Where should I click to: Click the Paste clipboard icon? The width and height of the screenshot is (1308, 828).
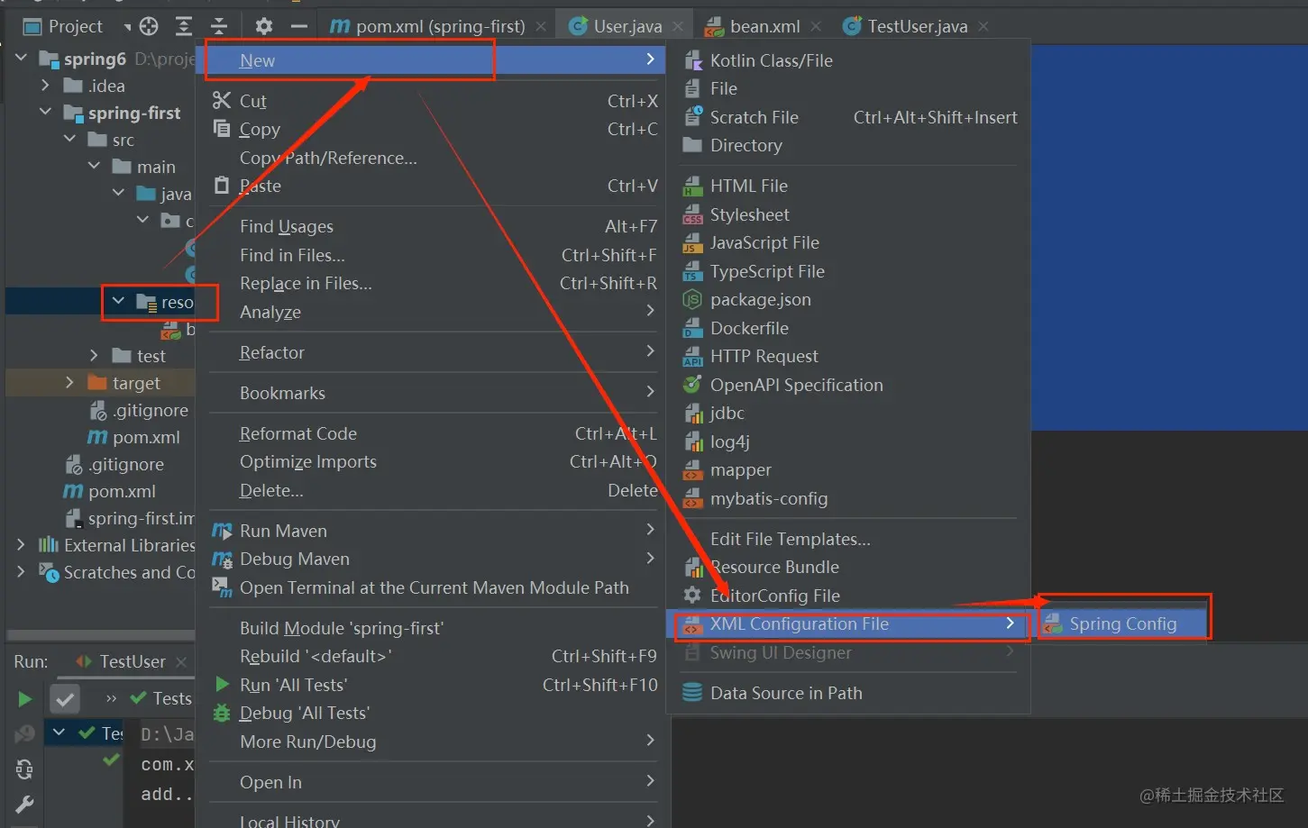click(222, 186)
